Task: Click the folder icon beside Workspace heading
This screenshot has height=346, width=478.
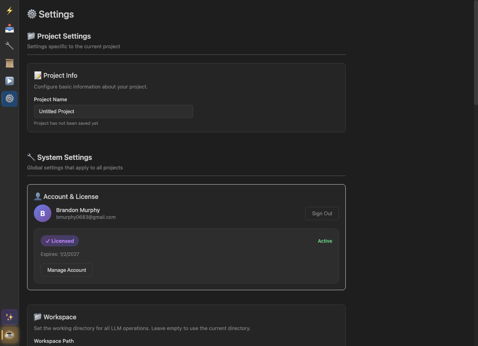Action: point(37,317)
